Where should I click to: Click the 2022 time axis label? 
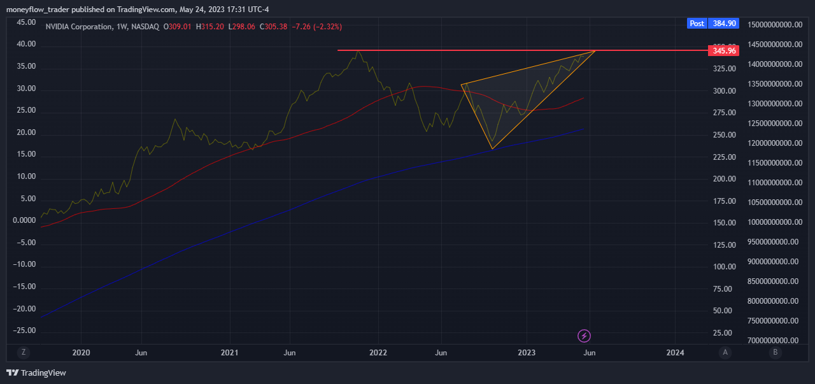point(378,352)
